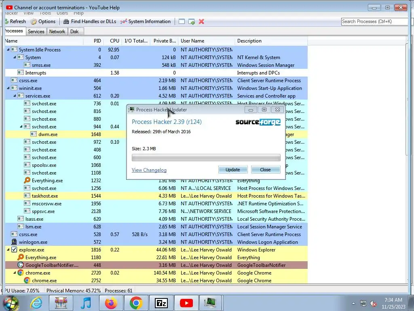
Task: Click the find window icon in toolbar
Action: pyautogui.click(x=182, y=21)
